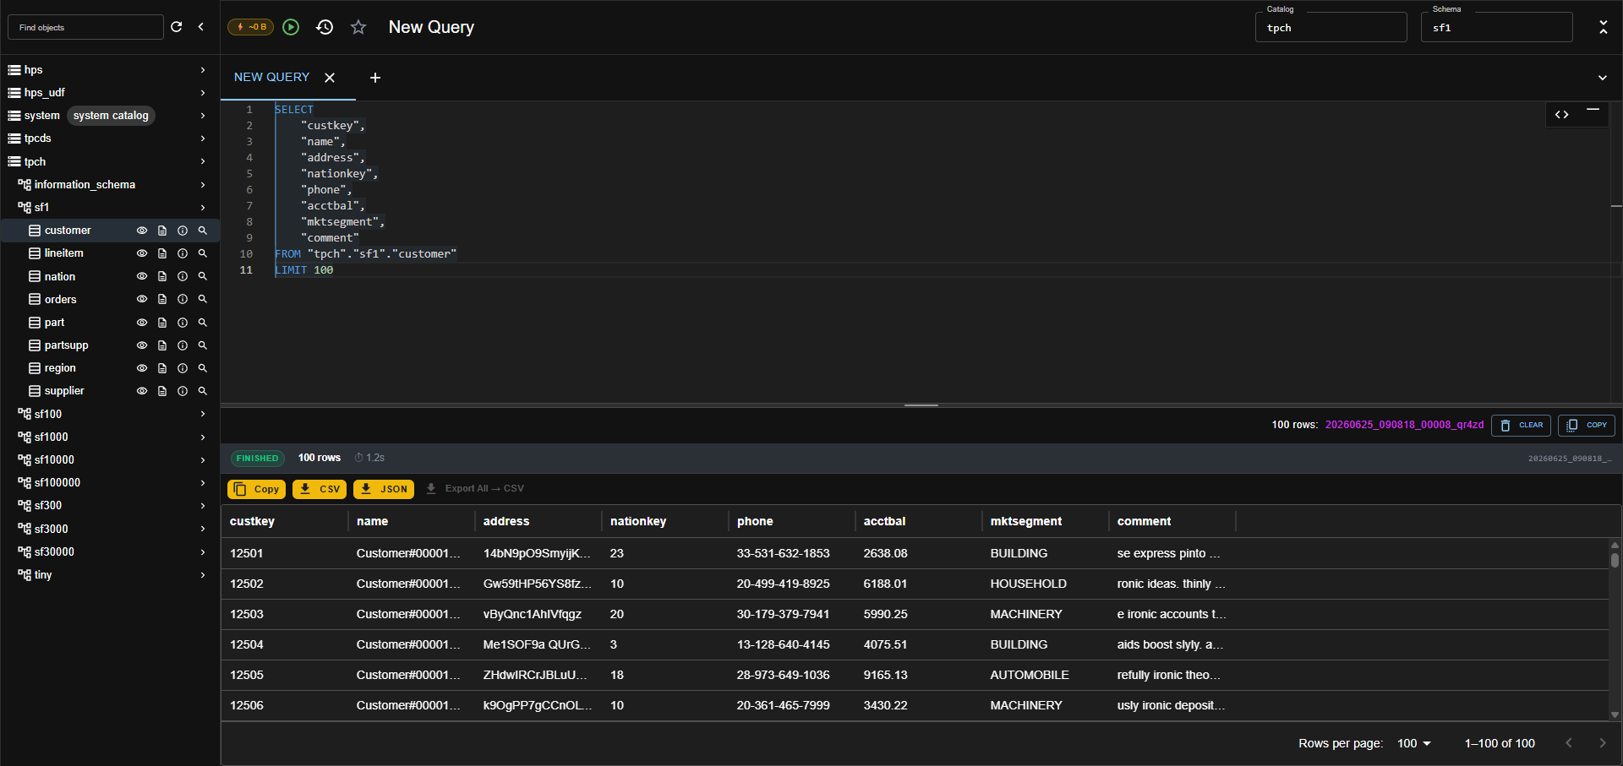Open the Rows per page dropdown
This screenshot has width=1623, height=766.
[x=1414, y=743]
